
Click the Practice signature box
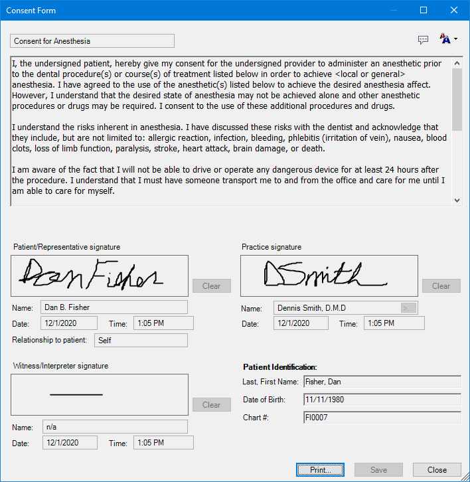pyautogui.click(x=329, y=276)
